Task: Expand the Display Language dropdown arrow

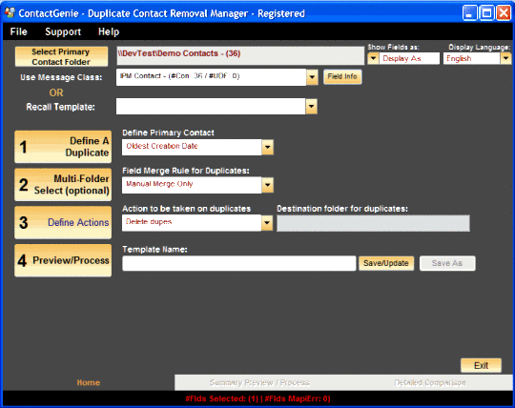Action: [505, 59]
